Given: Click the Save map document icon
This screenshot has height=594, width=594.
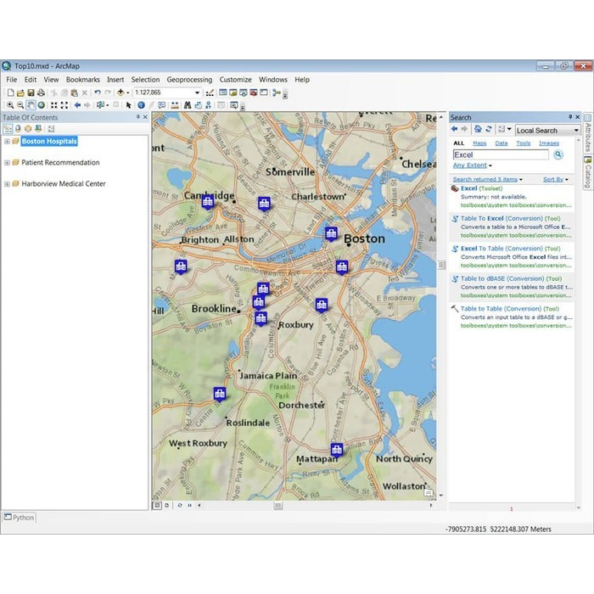Looking at the screenshot, I should point(31,92).
